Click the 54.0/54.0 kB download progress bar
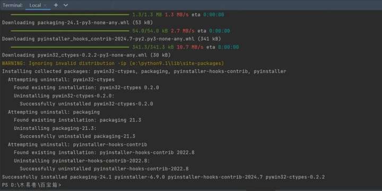Screen dimensions: 382x191 pyautogui.click(x=70, y=31)
